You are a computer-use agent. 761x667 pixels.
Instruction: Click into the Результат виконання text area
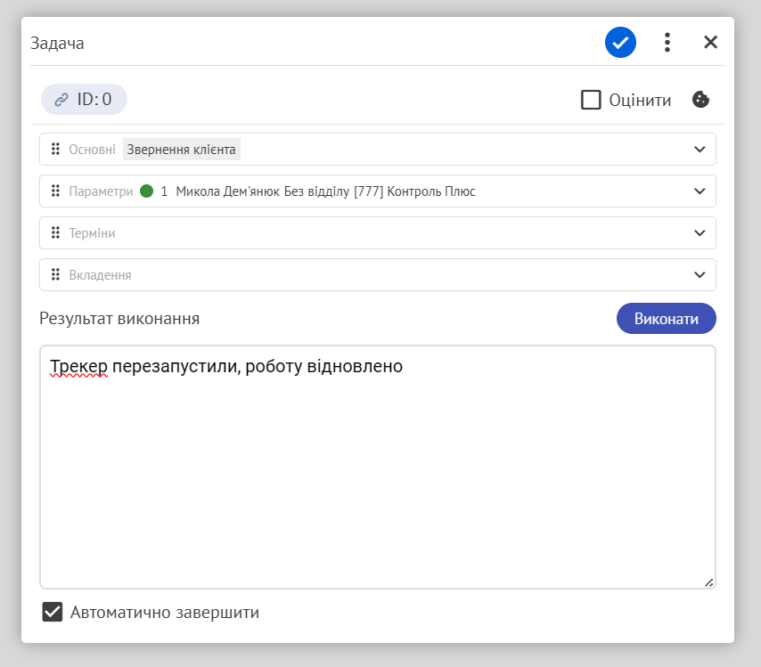click(x=378, y=468)
